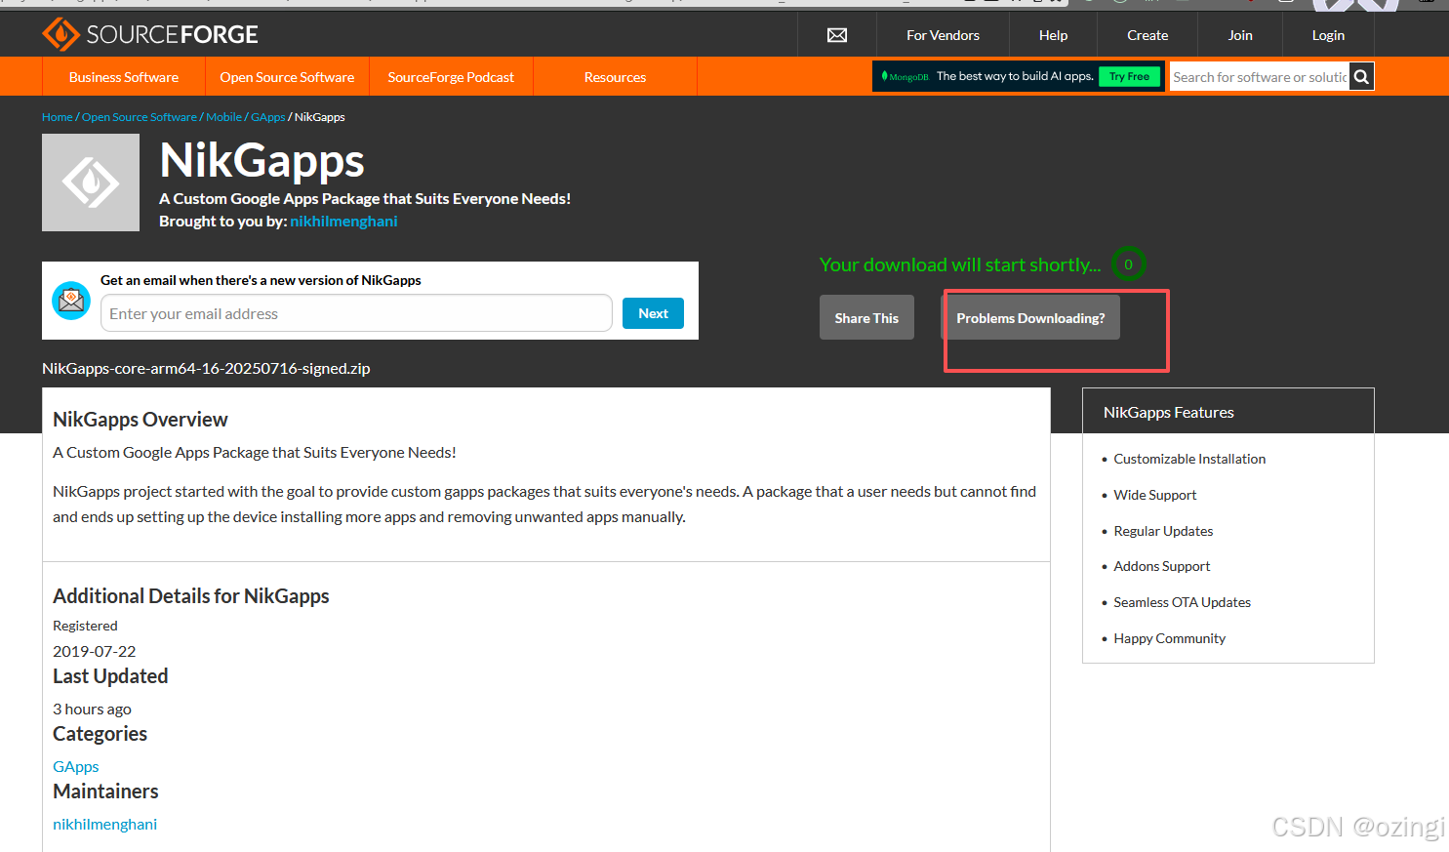Open the Create menu
Viewport: 1449px width, 852px height.
click(1147, 35)
